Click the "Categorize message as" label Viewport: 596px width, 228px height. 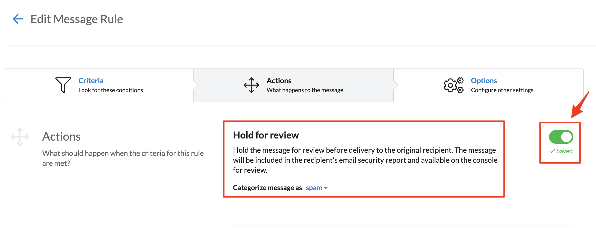[x=267, y=188]
